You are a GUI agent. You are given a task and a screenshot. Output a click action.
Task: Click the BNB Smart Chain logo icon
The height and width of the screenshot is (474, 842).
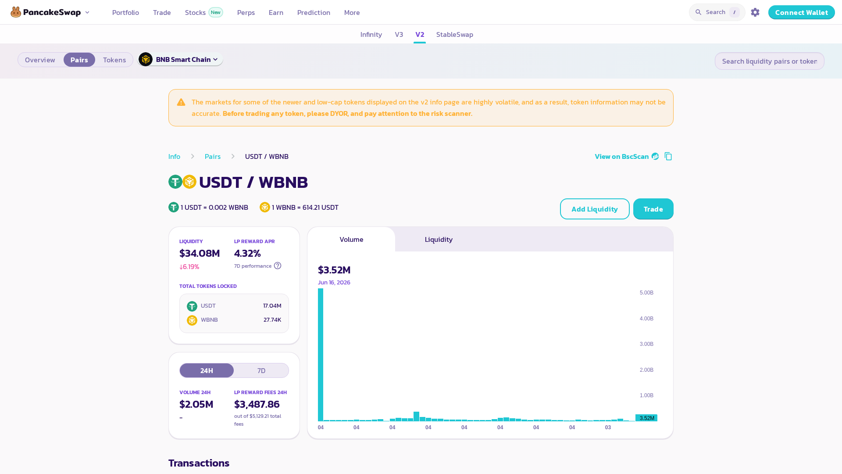[146, 59]
